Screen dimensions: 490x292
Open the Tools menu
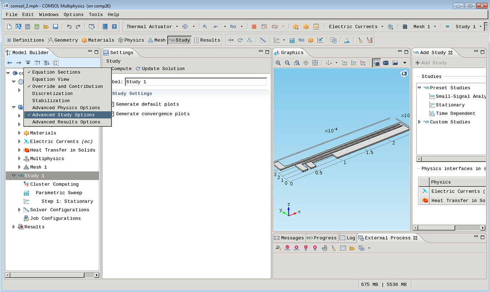pyautogui.click(x=95, y=14)
